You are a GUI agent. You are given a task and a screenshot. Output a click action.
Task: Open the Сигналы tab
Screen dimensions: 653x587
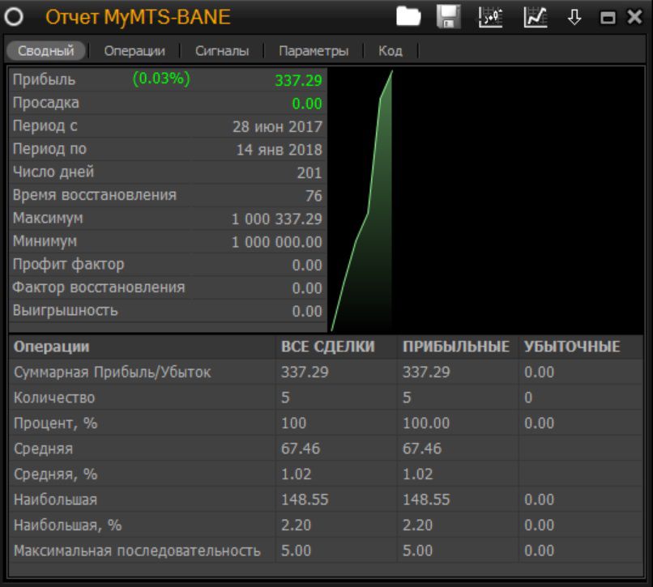coord(222,51)
